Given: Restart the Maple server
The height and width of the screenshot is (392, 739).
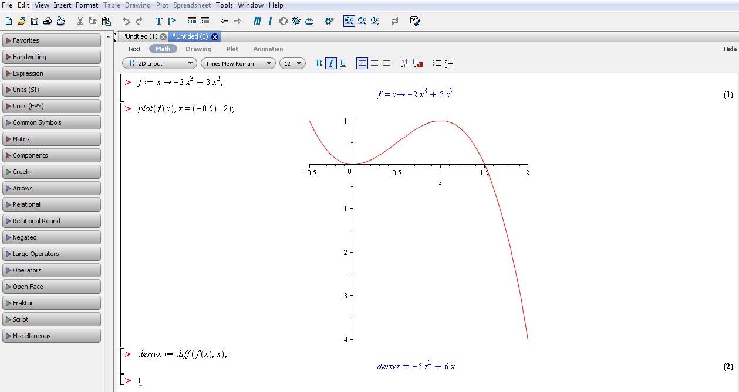Looking at the screenshot, I should [309, 21].
